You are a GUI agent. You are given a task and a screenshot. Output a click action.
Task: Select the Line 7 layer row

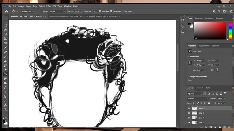[210, 118]
